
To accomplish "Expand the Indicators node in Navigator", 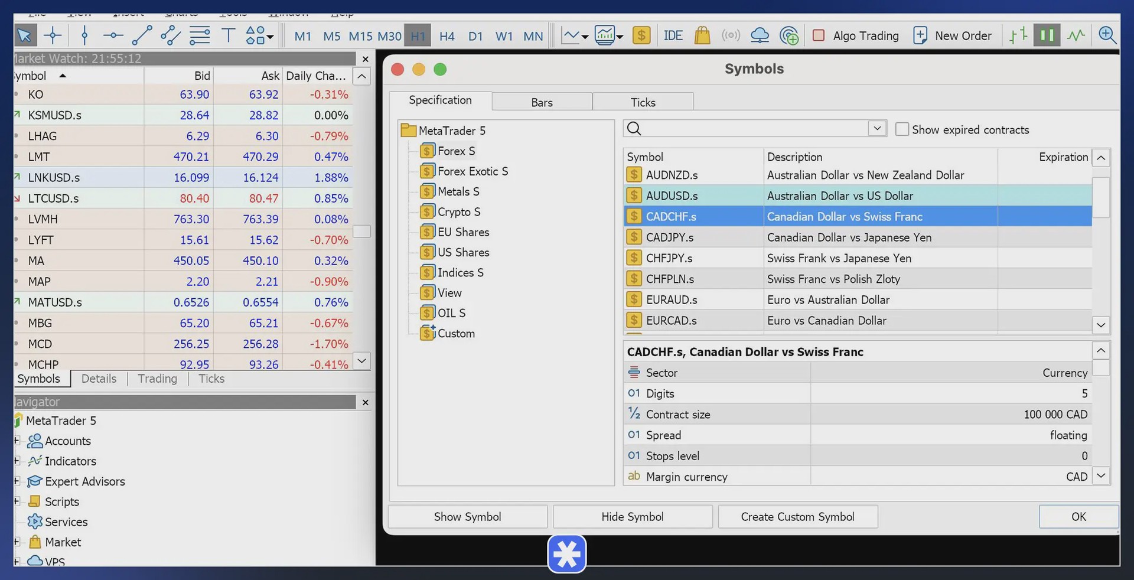I will point(17,461).
